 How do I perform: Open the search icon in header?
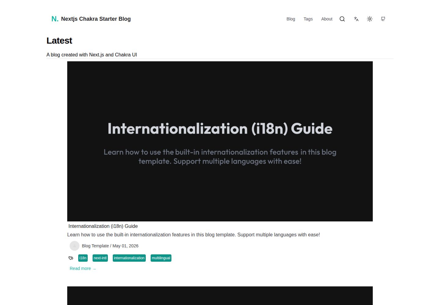[x=342, y=19]
